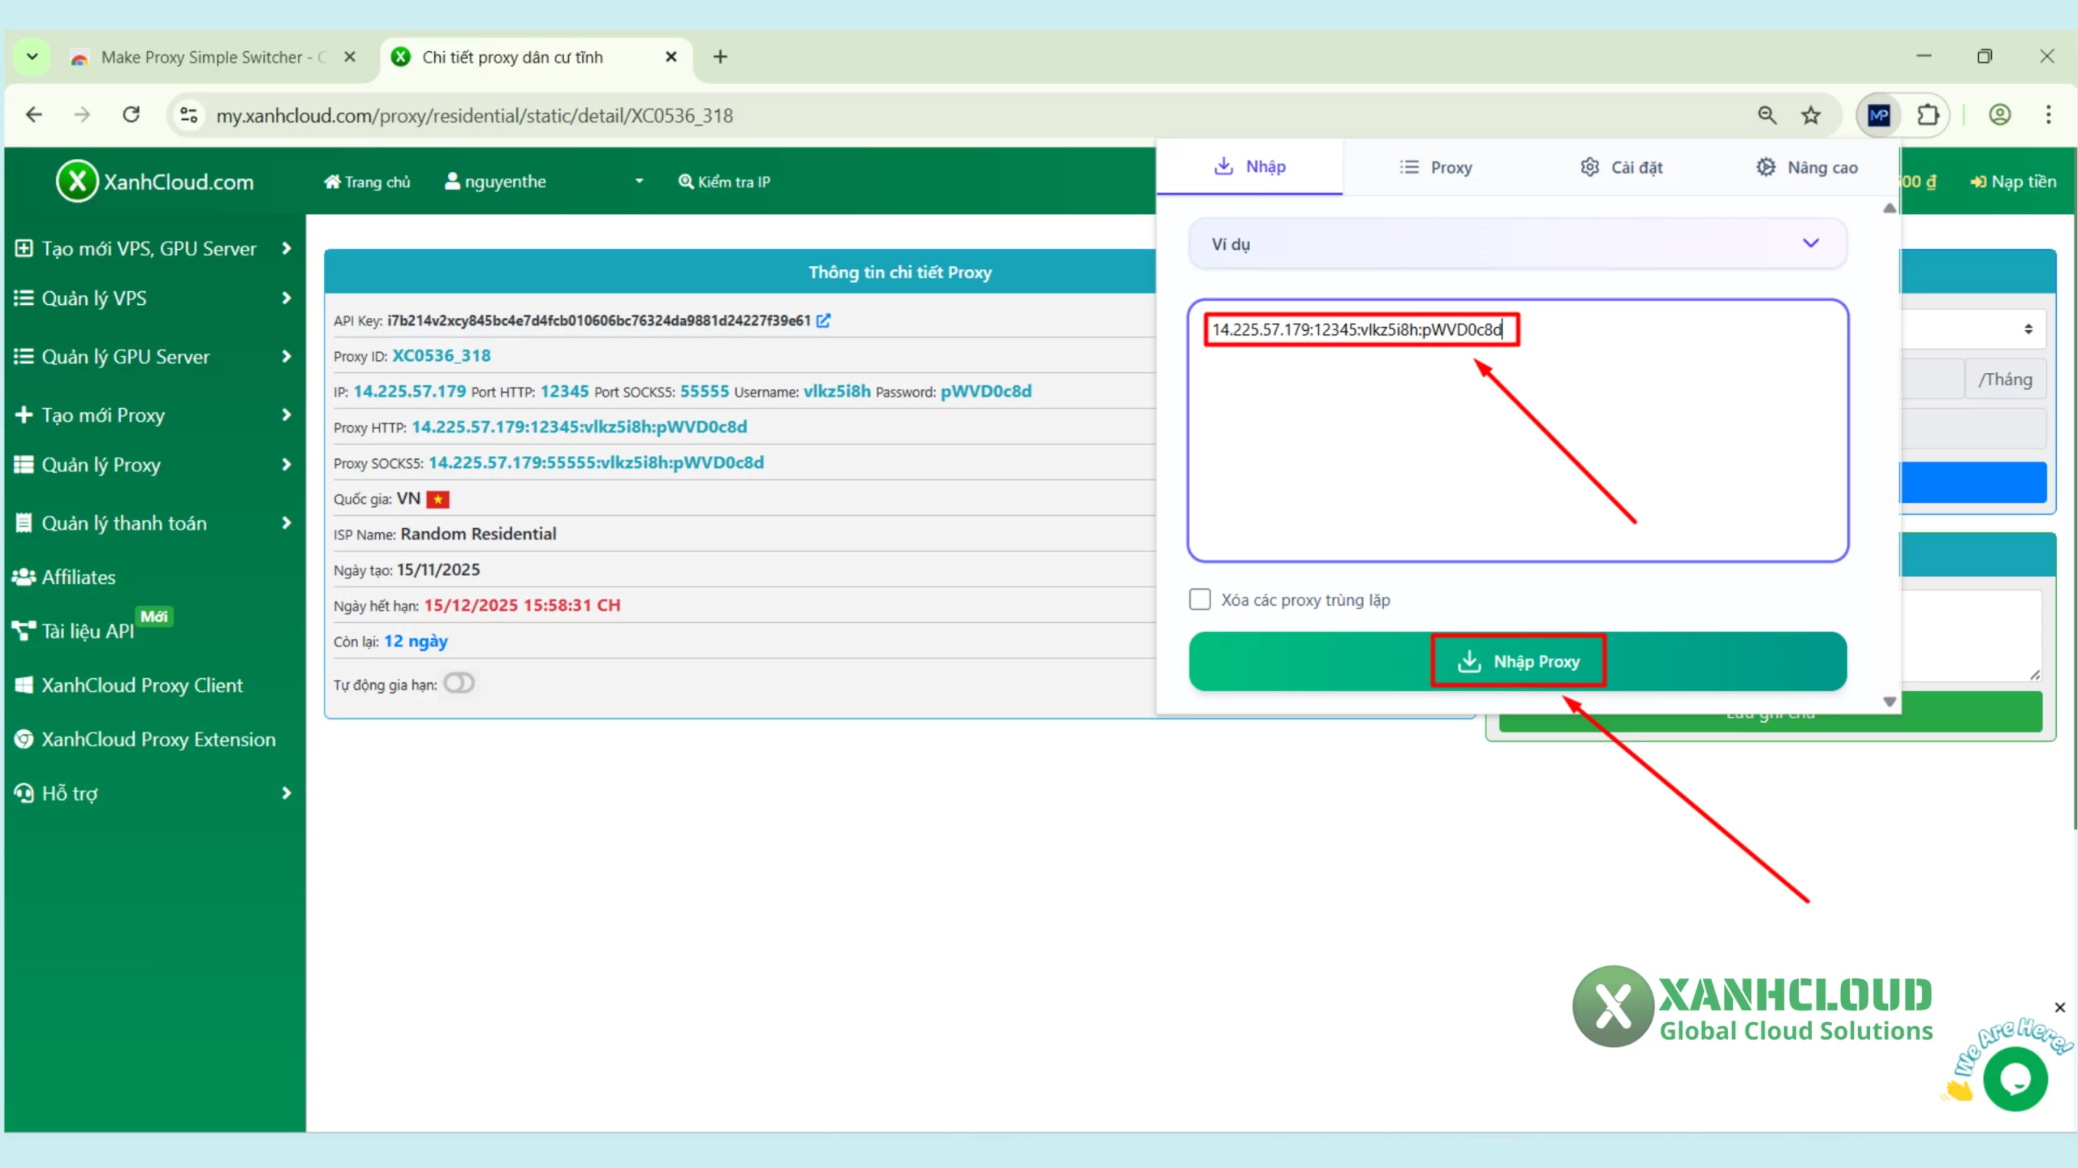Click inside the proxy list text area
Screen dimensions: 2078x1168
point(1518,446)
